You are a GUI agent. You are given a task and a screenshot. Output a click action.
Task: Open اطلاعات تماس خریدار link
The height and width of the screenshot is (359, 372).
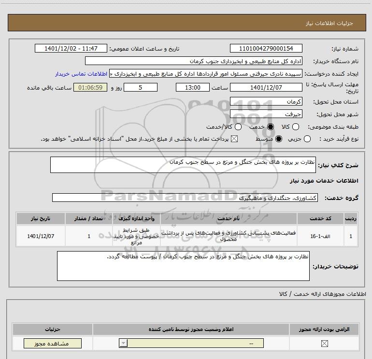point(81,74)
